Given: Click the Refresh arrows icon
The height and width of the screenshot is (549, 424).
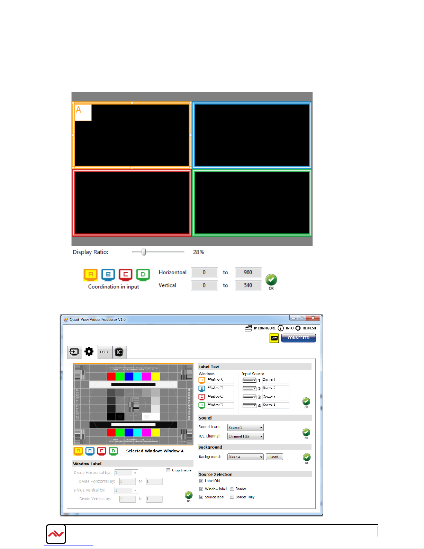Looking at the screenshot, I should point(298,328).
